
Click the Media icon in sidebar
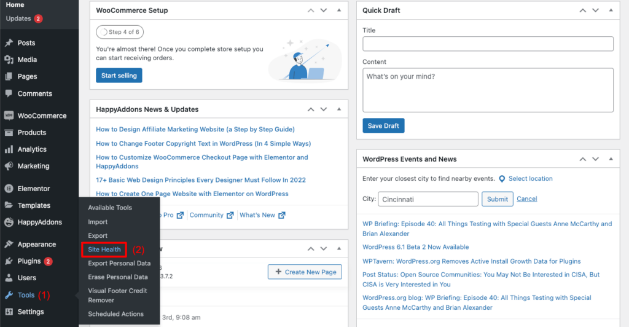tap(9, 60)
